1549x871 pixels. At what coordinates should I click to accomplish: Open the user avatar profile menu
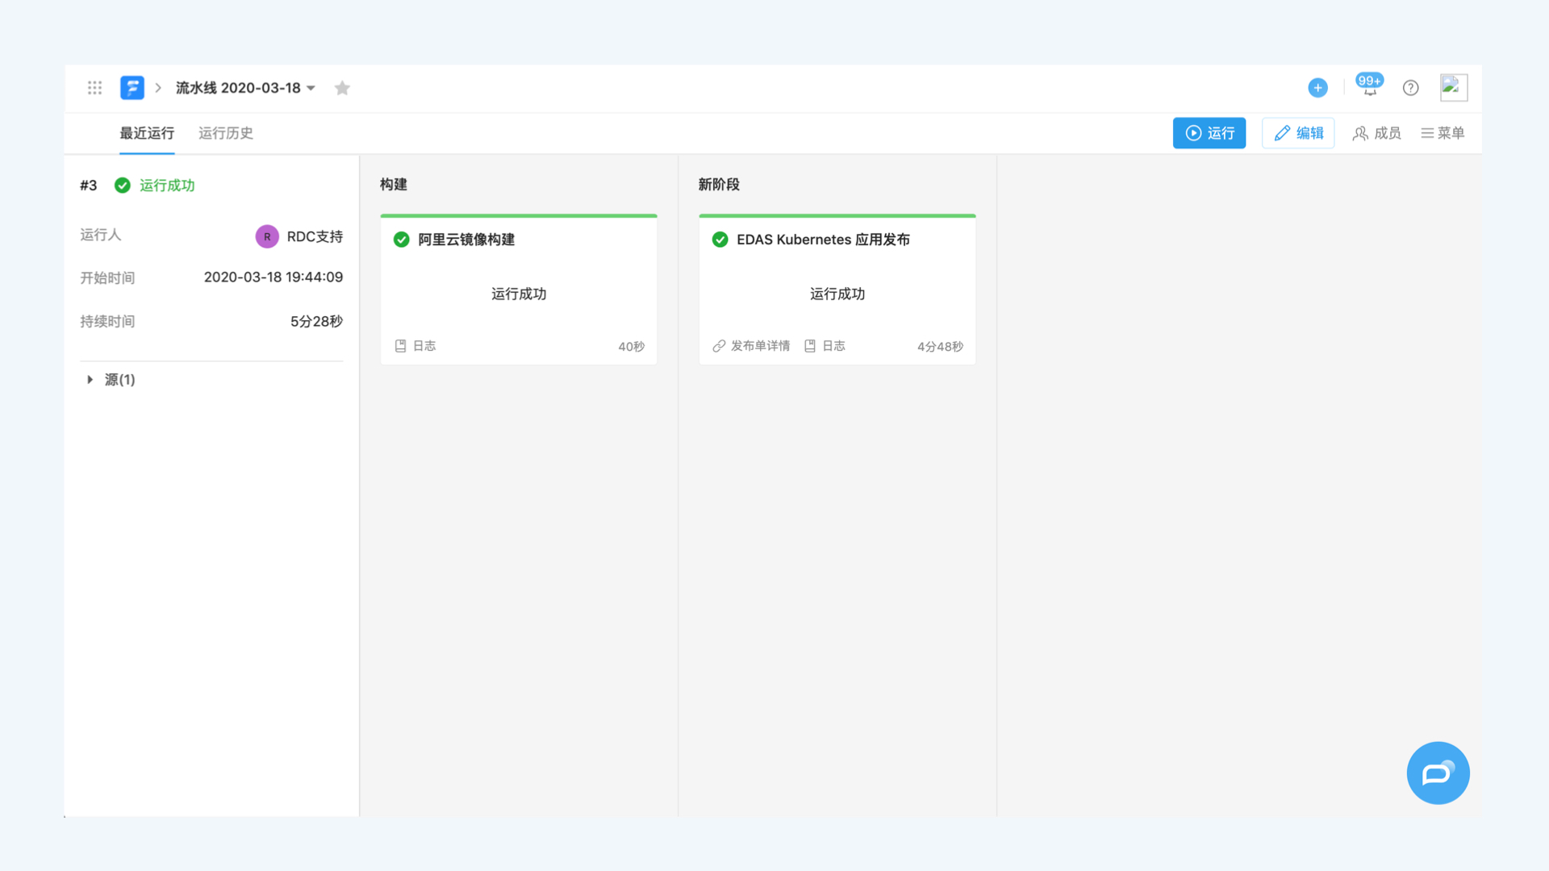pos(1454,87)
